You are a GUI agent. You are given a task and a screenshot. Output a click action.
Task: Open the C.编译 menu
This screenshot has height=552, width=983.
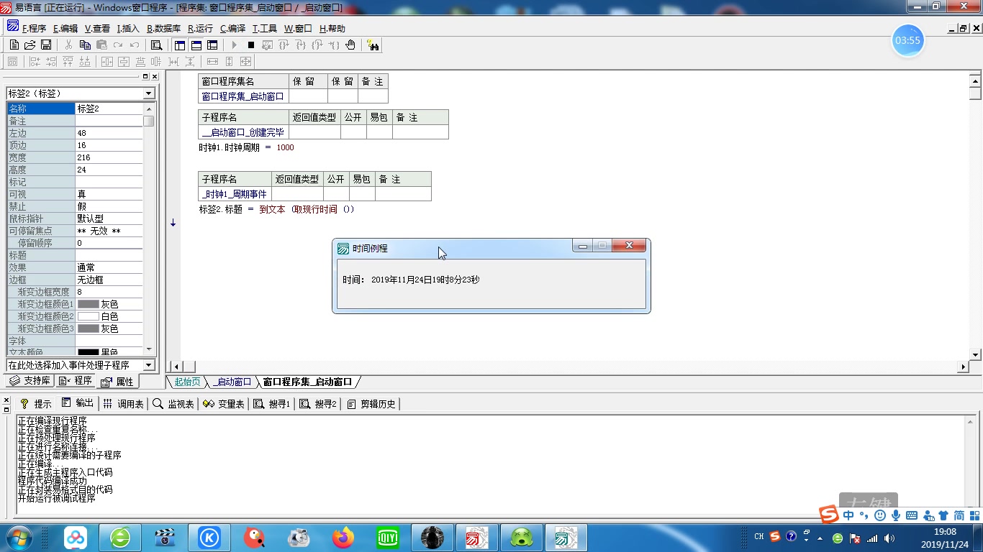[232, 29]
